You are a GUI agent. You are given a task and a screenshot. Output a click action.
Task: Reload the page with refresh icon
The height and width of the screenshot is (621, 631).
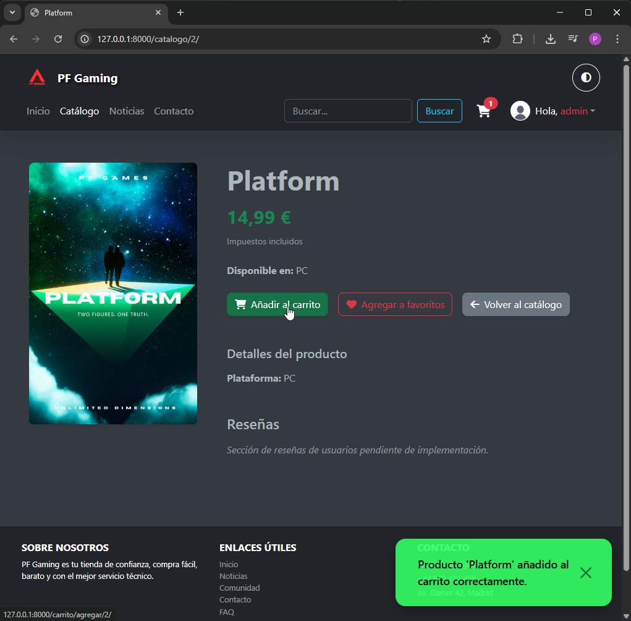(58, 39)
